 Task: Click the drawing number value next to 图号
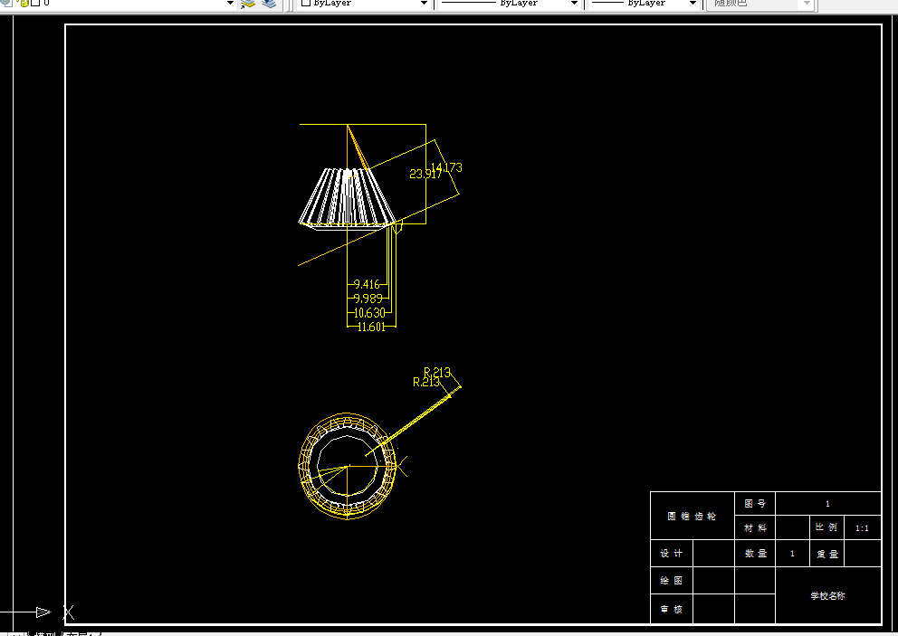(x=827, y=504)
